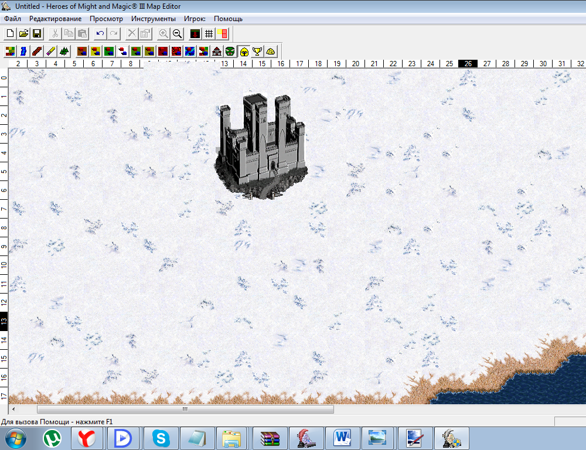Select the artifacts trophy cup tool
Screen dimensions: 586x450
click(257, 51)
